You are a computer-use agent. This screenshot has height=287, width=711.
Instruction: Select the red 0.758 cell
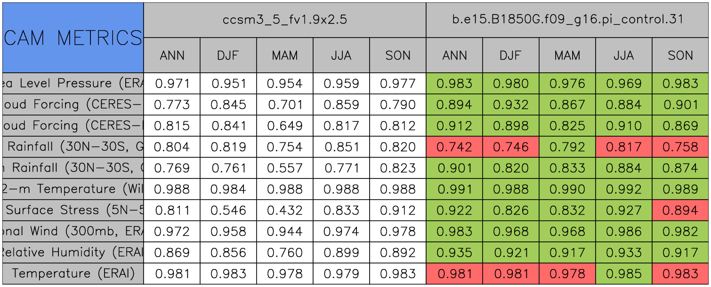coord(680,147)
